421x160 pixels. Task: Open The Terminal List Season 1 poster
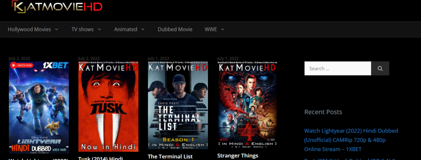point(178,105)
